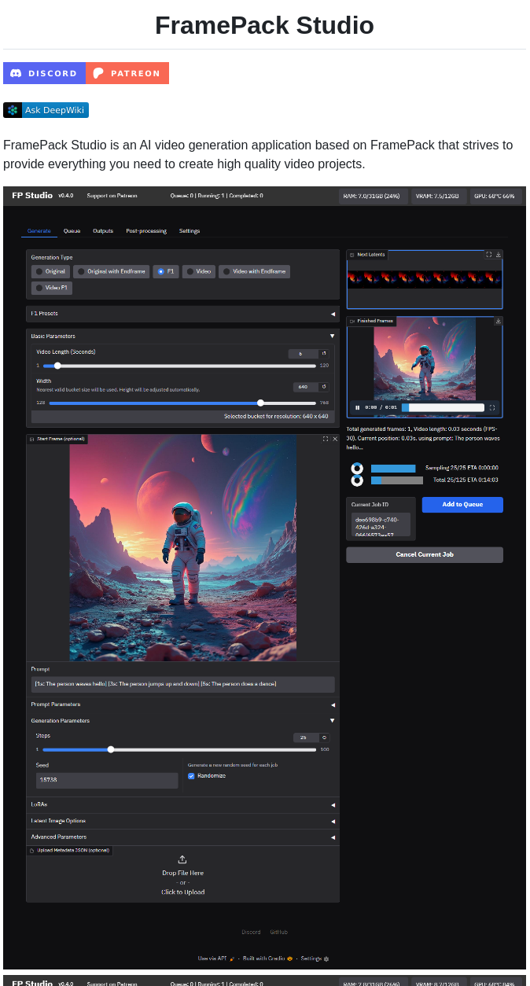The height and width of the screenshot is (986, 530).
Task: Expand the Prompt Parameters section
Action: pos(182,705)
